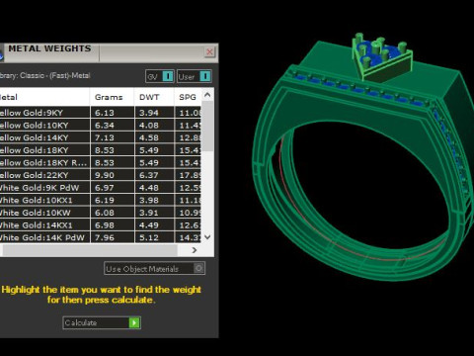474x356 pixels.
Task: Select the White Gold:14K PdW row
Action: [101, 237]
